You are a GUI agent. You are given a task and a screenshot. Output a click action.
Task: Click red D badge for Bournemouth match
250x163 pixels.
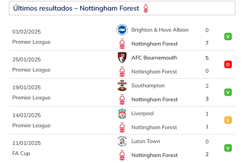click(x=228, y=64)
